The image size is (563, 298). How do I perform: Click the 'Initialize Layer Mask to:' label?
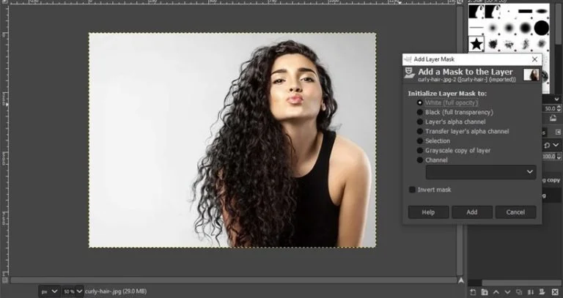pyautogui.click(x=447, y=94)
